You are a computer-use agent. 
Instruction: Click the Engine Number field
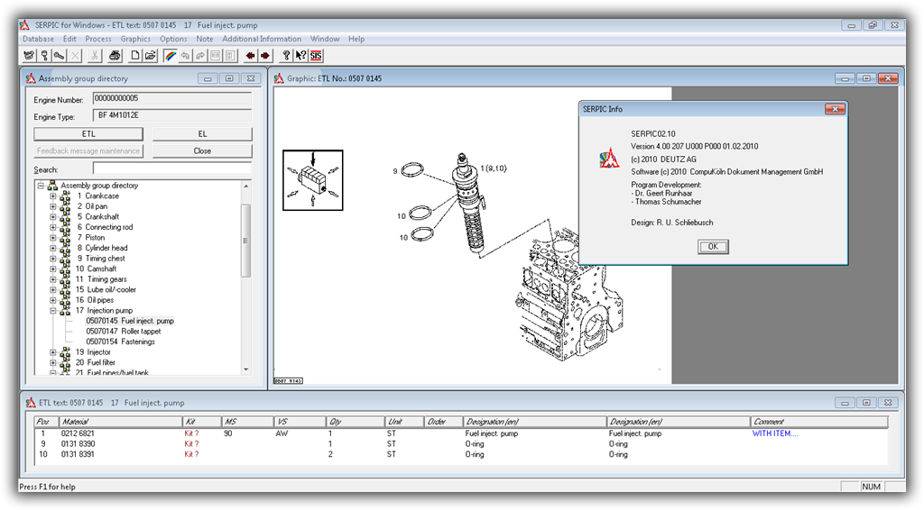(x=172, y=99)
